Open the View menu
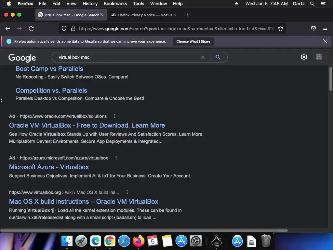333x250 pixels. pos(71,4)
